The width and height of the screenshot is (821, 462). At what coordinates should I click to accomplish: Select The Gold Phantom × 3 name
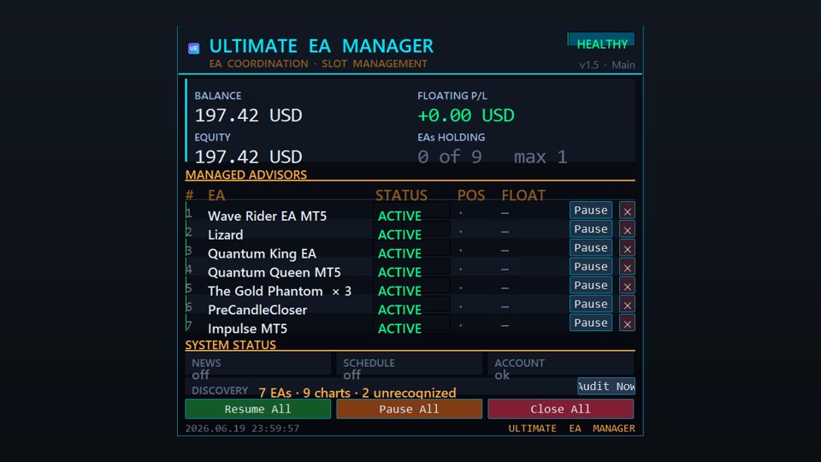[x=280, y=291]
